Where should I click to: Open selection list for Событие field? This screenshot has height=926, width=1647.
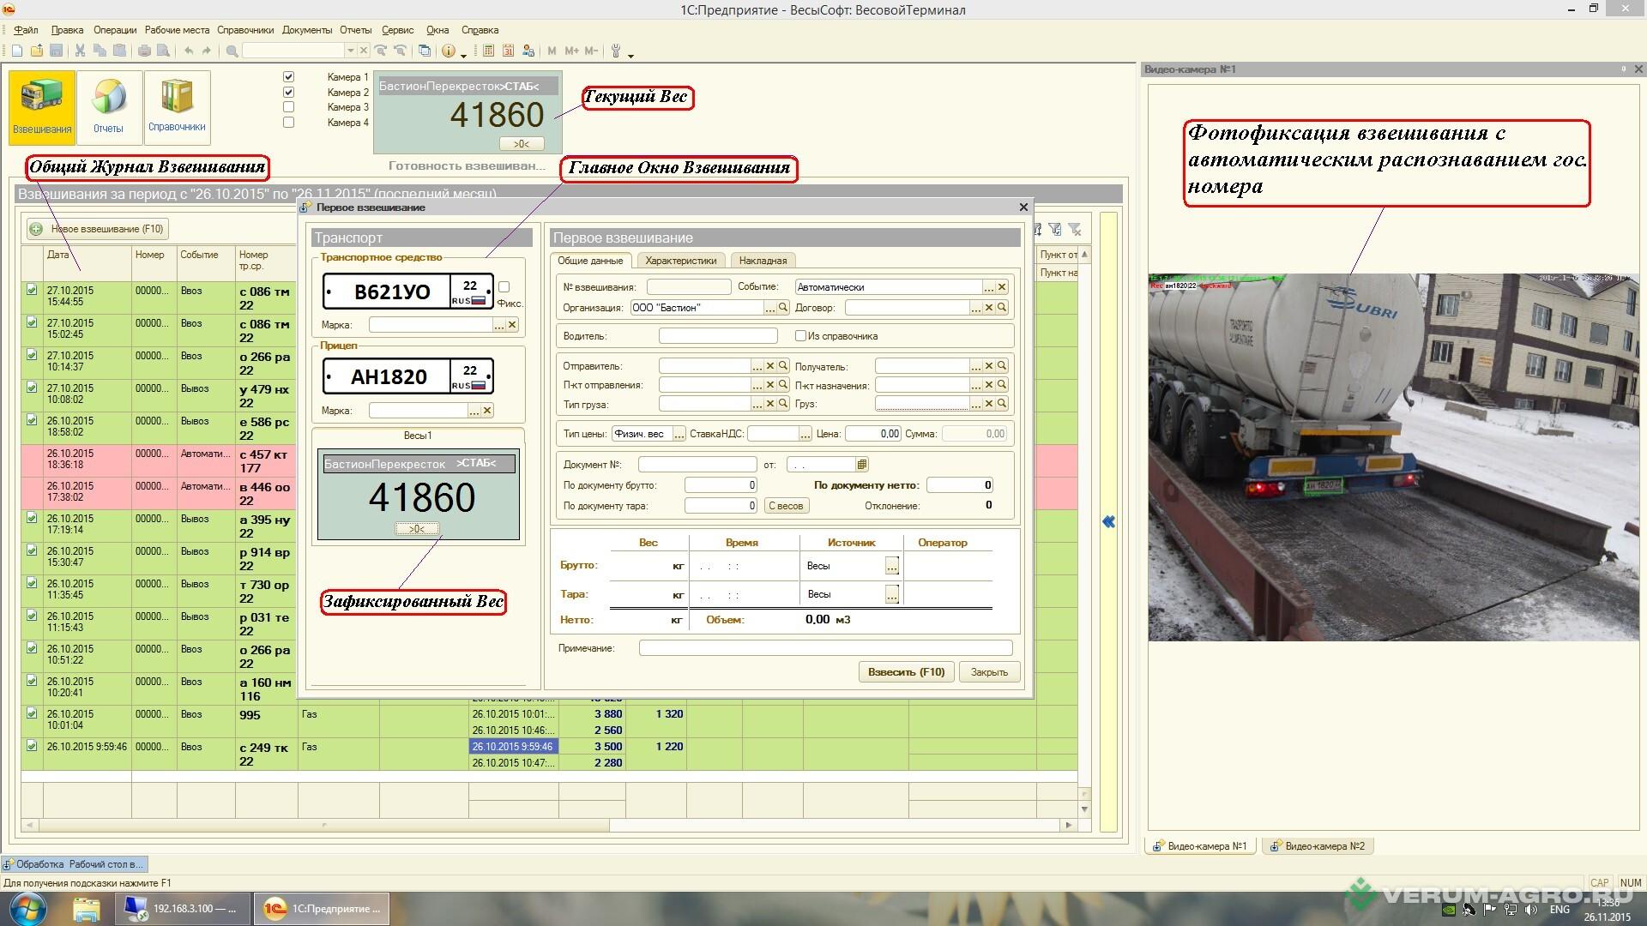(988, 287)
